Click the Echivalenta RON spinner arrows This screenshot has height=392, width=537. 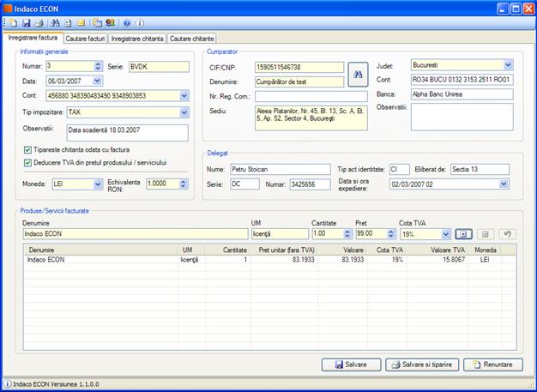pyautogui.click(x=184, y=184)
